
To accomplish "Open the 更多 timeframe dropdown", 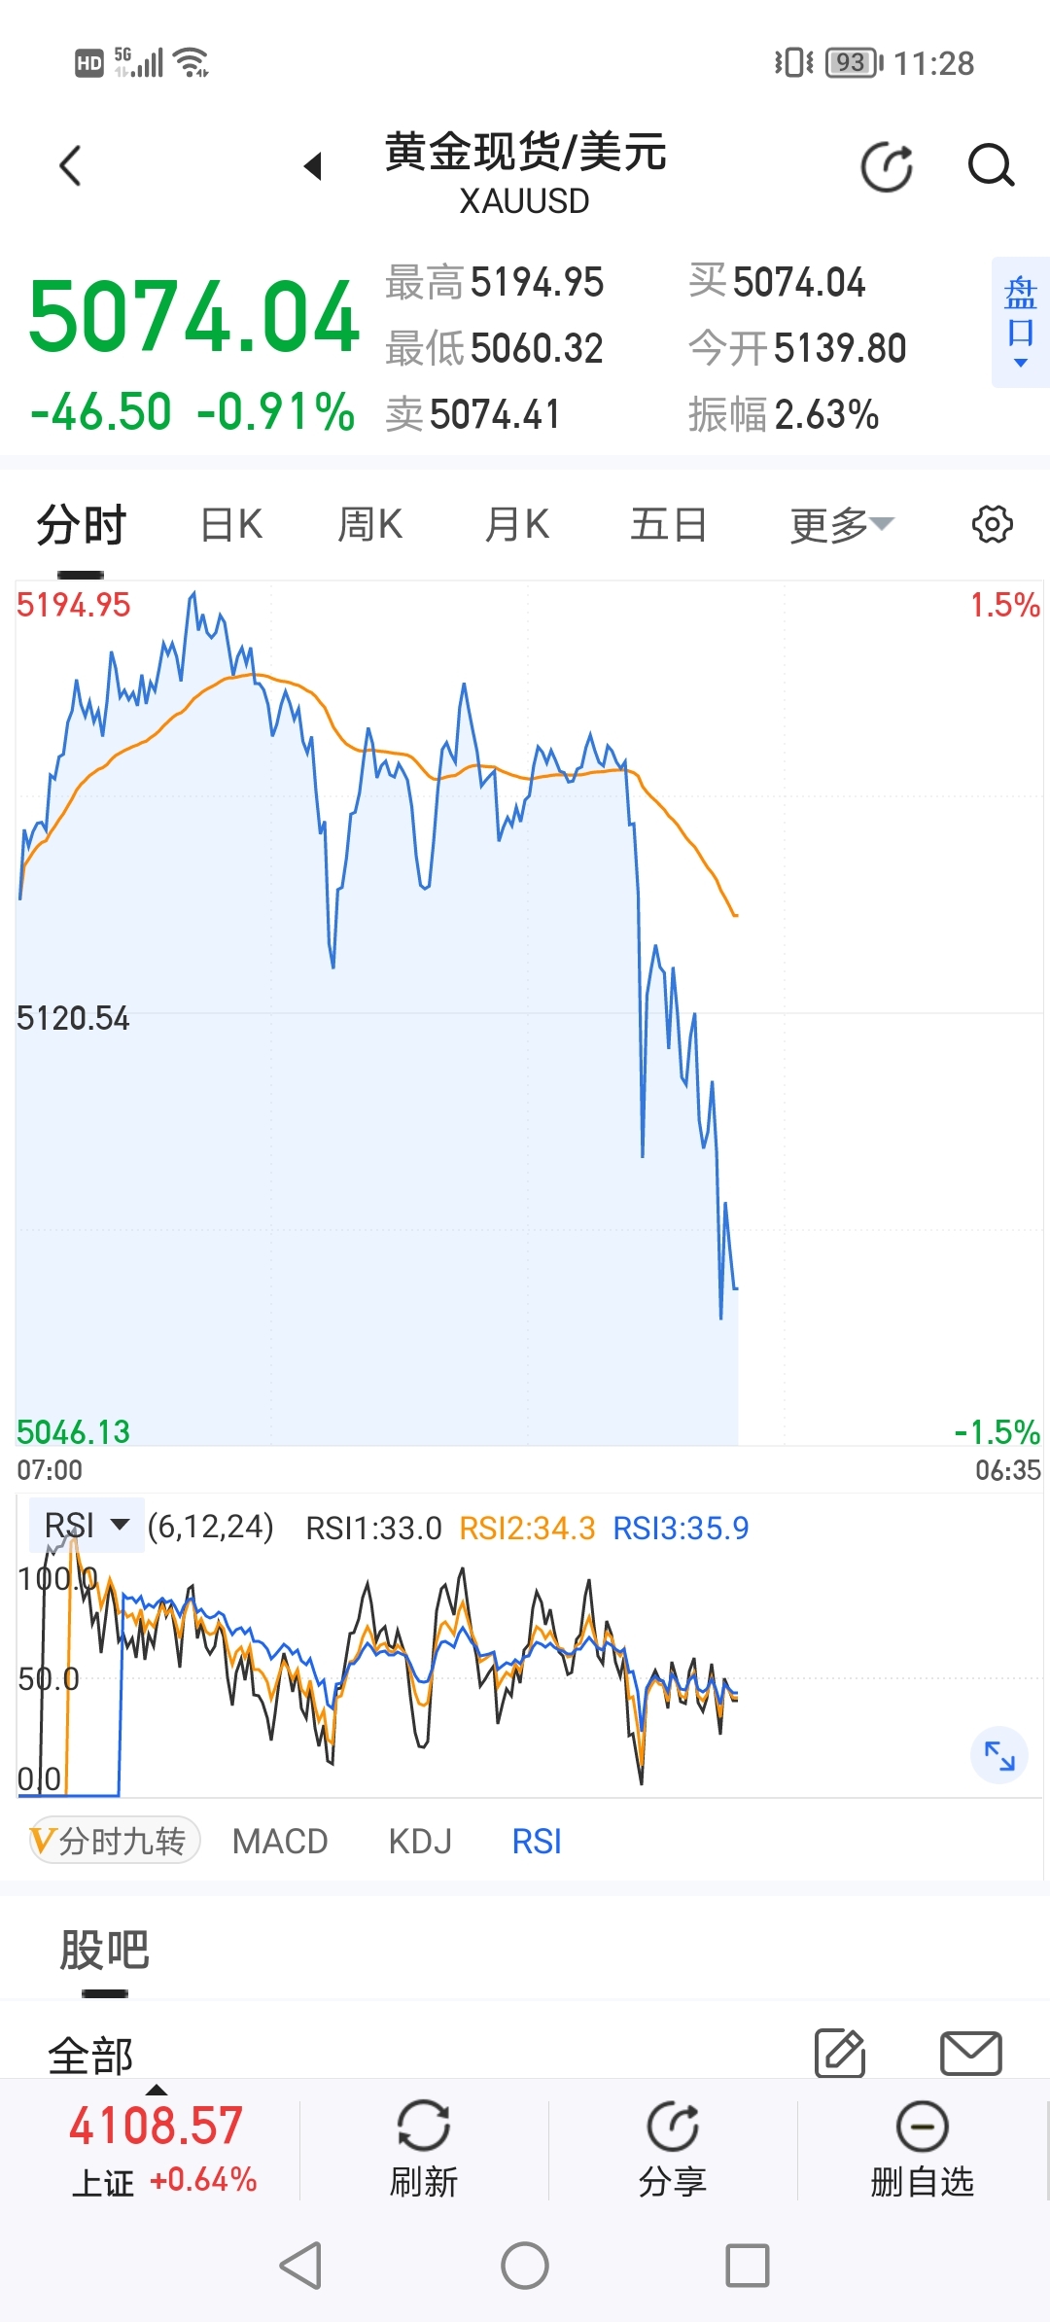I will click(841, 525).
